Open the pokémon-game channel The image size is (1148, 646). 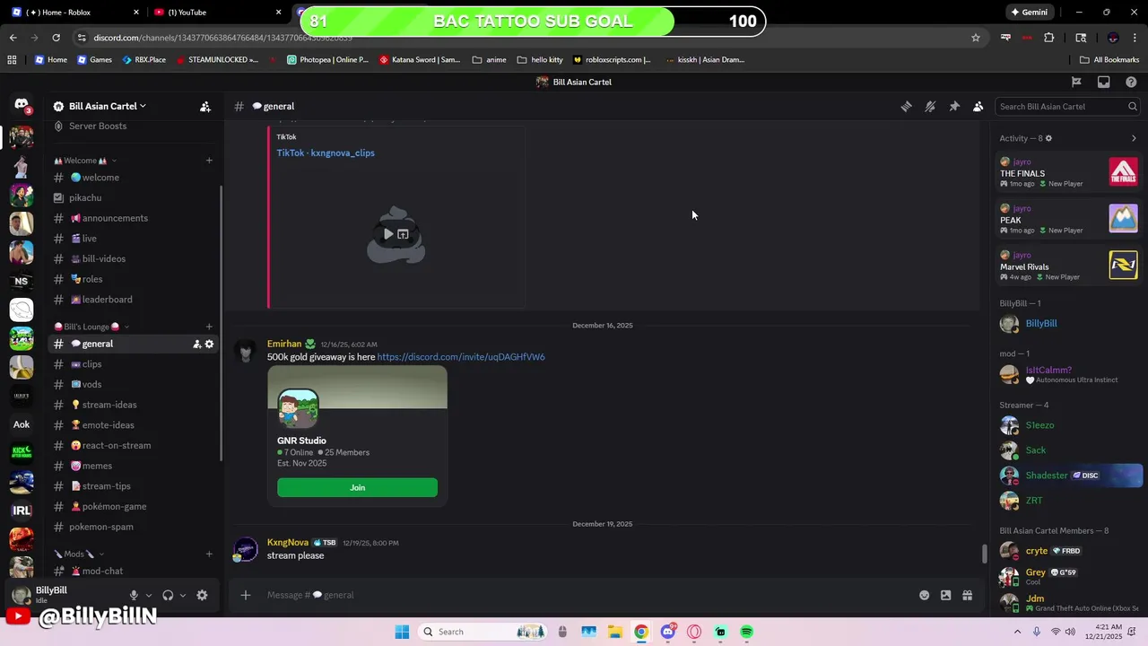[133, 506]
